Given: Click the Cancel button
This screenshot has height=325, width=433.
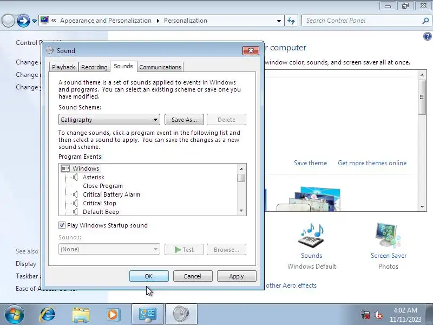Looking at the screenshot, I should 193,276.
